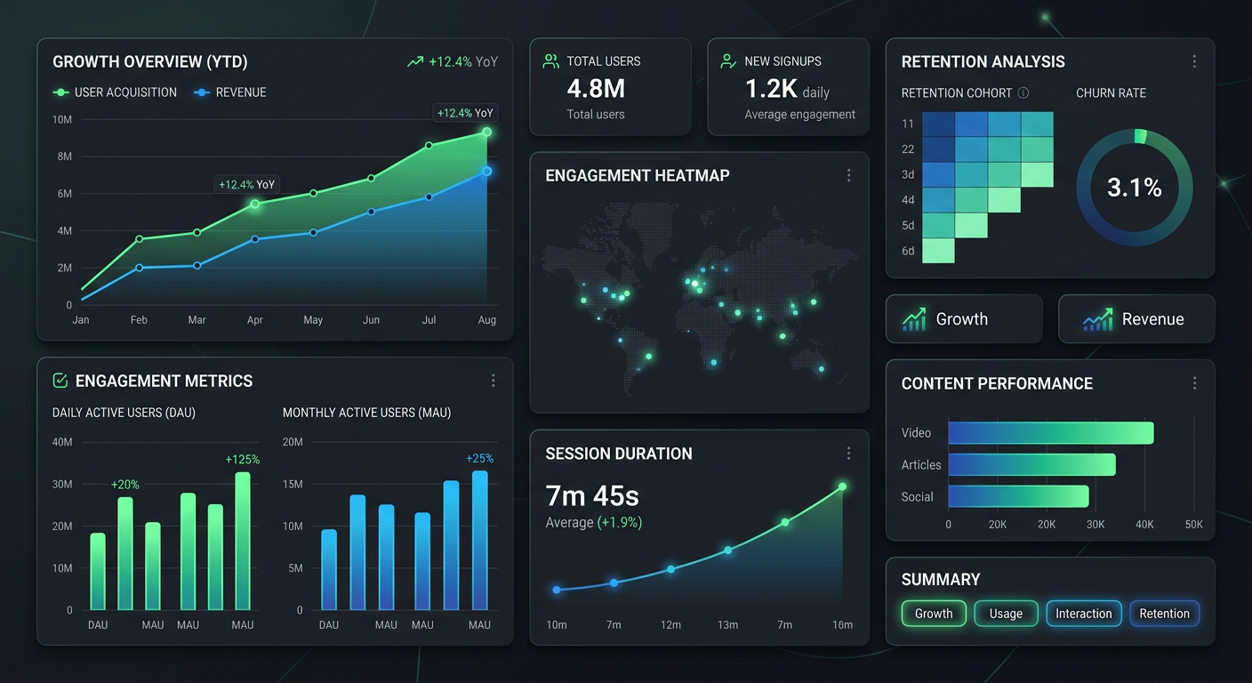Viewport: 1252px width, 683px height.
Task: Toggle the Engagement Metrics checkbox icon
Action: (60, 381)
